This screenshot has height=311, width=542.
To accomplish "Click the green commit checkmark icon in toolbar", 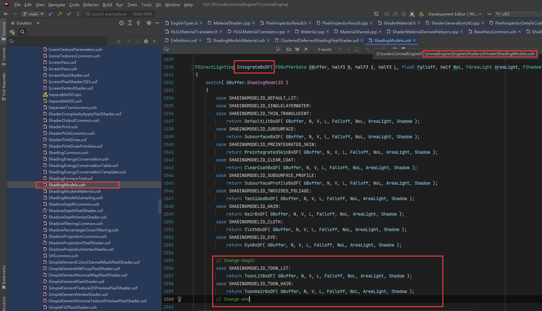I will (69, 14).
